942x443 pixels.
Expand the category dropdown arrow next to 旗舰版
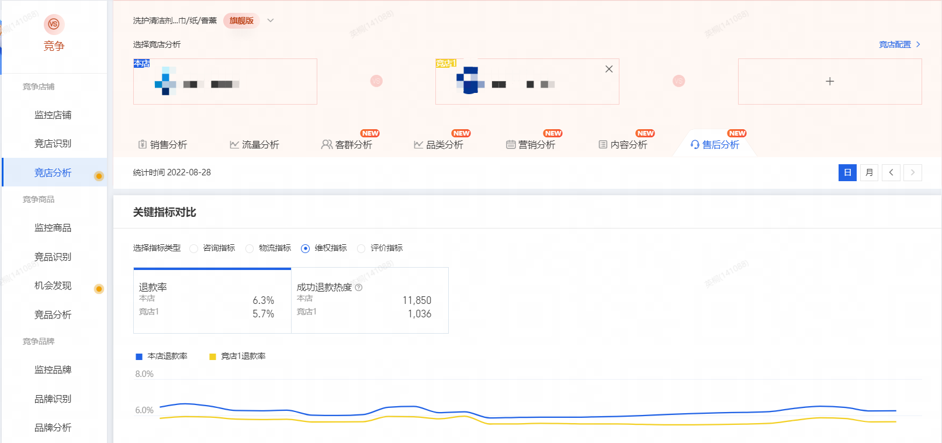(271, 20)
